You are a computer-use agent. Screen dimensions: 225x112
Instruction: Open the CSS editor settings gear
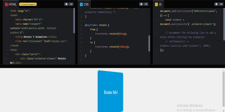pyautogui.click(x=141, y=4)
